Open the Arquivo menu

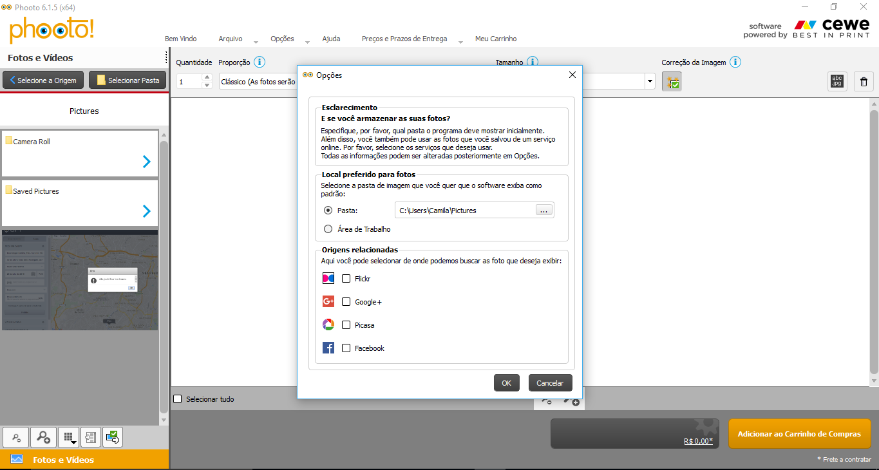231,39
